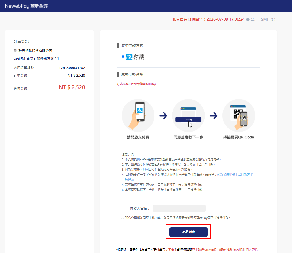
Task: Click the red (*本服務由ezPay簡單付提供) note
Action: click(x=136, y=84)
